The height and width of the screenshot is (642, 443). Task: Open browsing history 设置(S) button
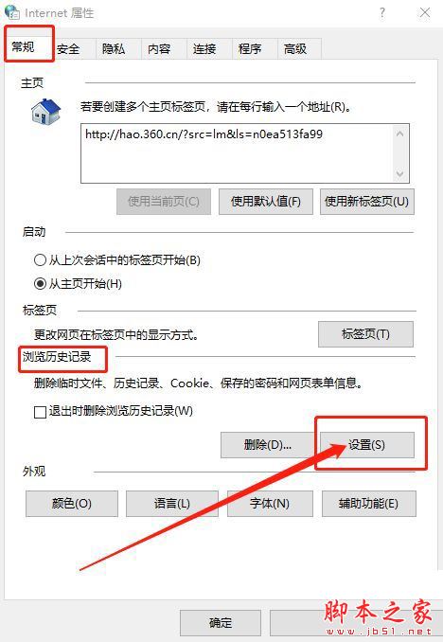click(x=367, y=445)
